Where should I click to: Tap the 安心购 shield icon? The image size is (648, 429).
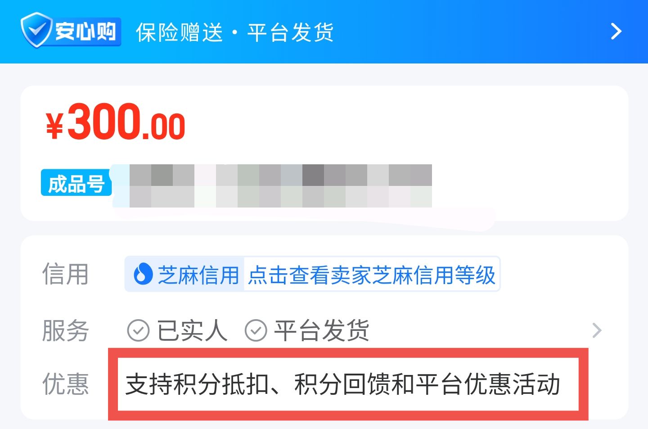click(x=36, y=30)
